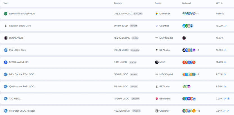This screenshot has height=115, width=234.
Task: Click the Gauntlet curator logo
Action: [157, 26]
